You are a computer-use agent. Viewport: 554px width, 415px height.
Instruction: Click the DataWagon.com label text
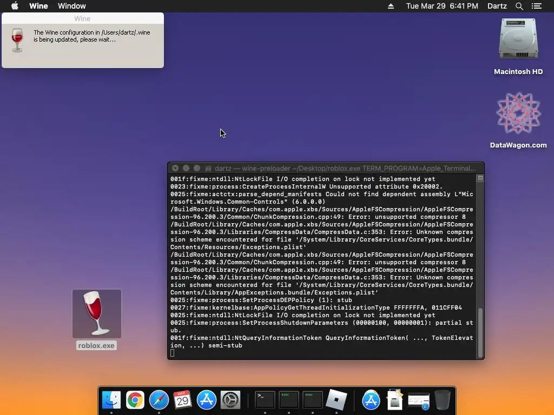[x=518, y=145]
